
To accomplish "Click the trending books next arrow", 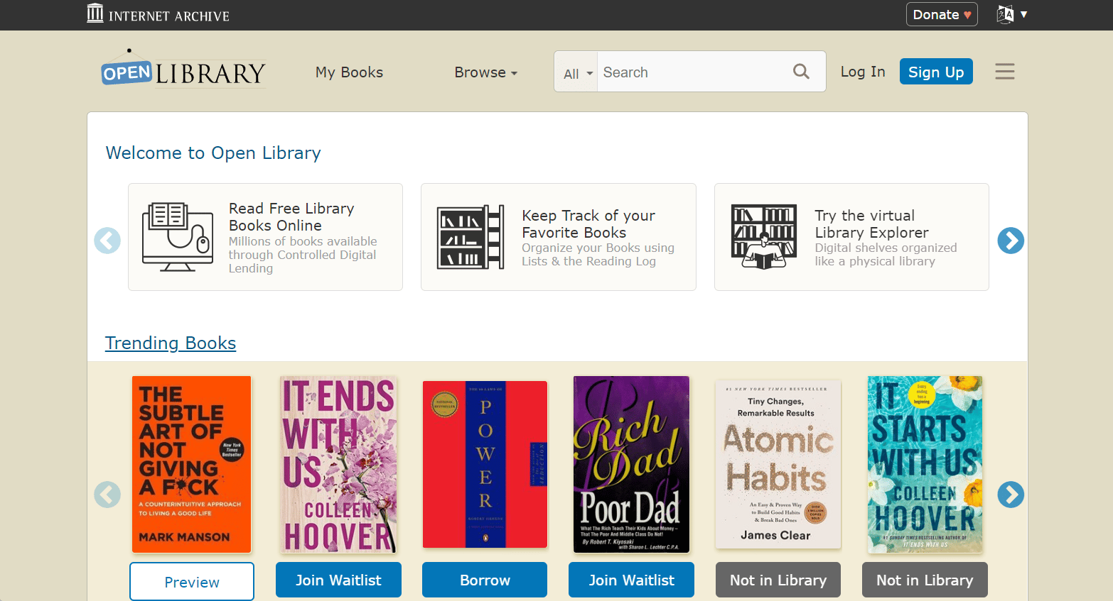I will pyautogui.click(x=1011, y=495).
